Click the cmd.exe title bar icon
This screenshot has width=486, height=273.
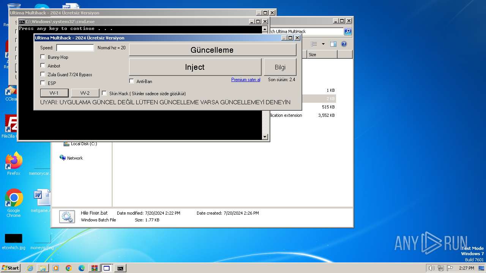tap(22, 22)
